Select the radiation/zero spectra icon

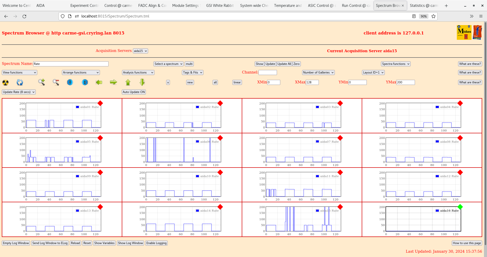(x=5, y=82)
